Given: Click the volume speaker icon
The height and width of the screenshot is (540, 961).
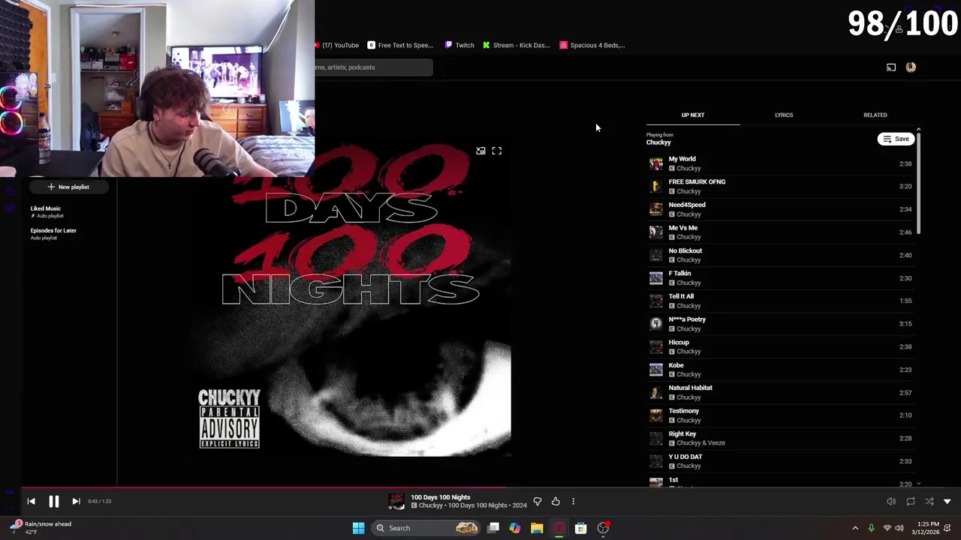Looking at the screenshot, I should coord(891,501).
